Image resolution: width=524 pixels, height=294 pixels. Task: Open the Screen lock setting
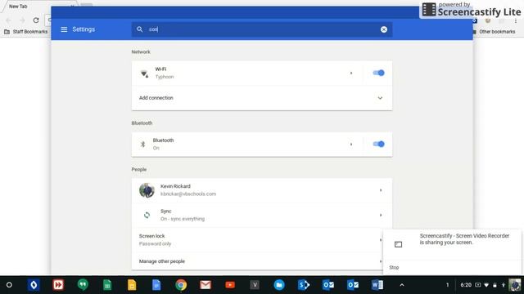(x=262, y=239)
